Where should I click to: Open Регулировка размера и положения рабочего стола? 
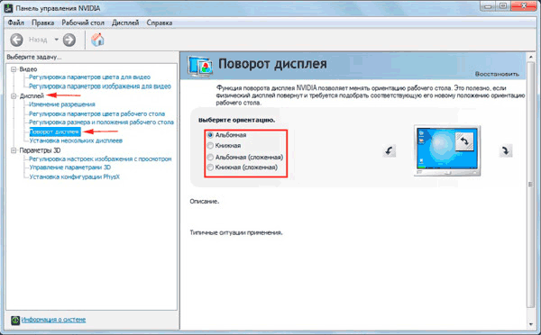[x=101, y=122]
